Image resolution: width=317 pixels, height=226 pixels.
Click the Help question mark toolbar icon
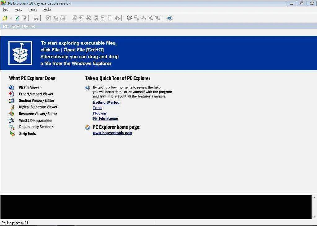[170, 18]
